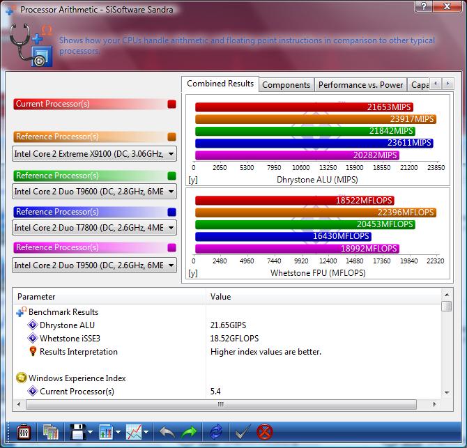Click the Value column header

point(323,297)
